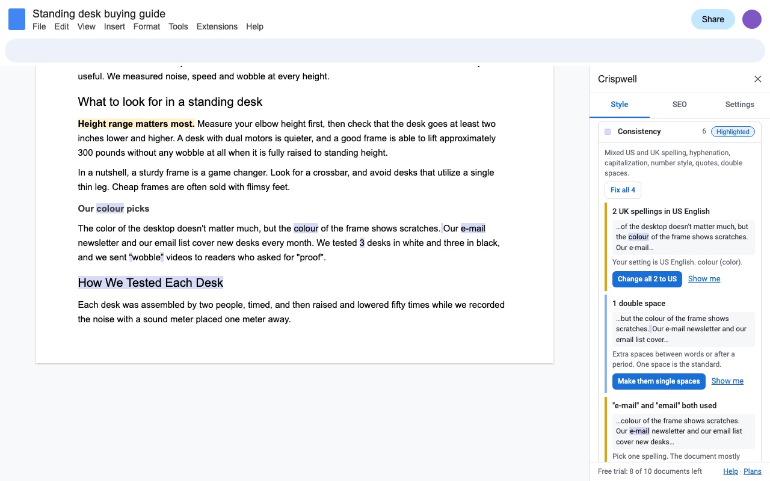Switch to the Style tab

coord(620,105)
